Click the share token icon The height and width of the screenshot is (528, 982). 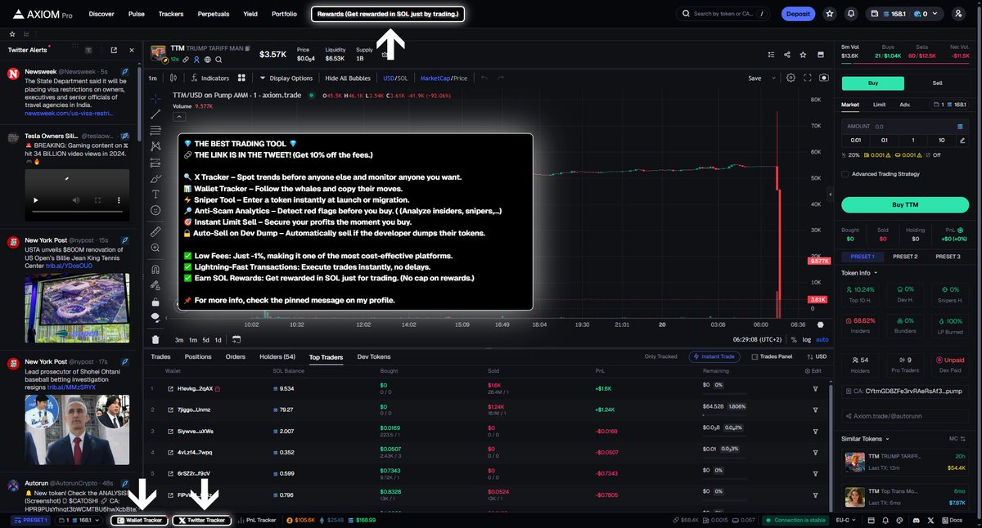(x=786, y=55)
